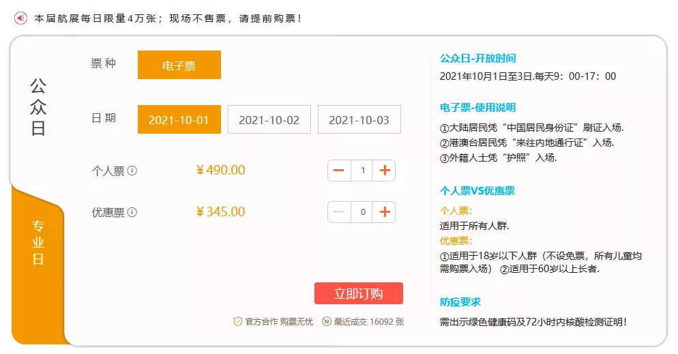Click the ¥490.00 price
The width and height of the screenshot is (678, 354).
(x=220, y=170)
